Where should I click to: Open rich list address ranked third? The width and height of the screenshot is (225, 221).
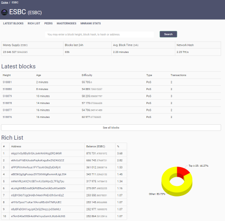[x=36, y=168]
